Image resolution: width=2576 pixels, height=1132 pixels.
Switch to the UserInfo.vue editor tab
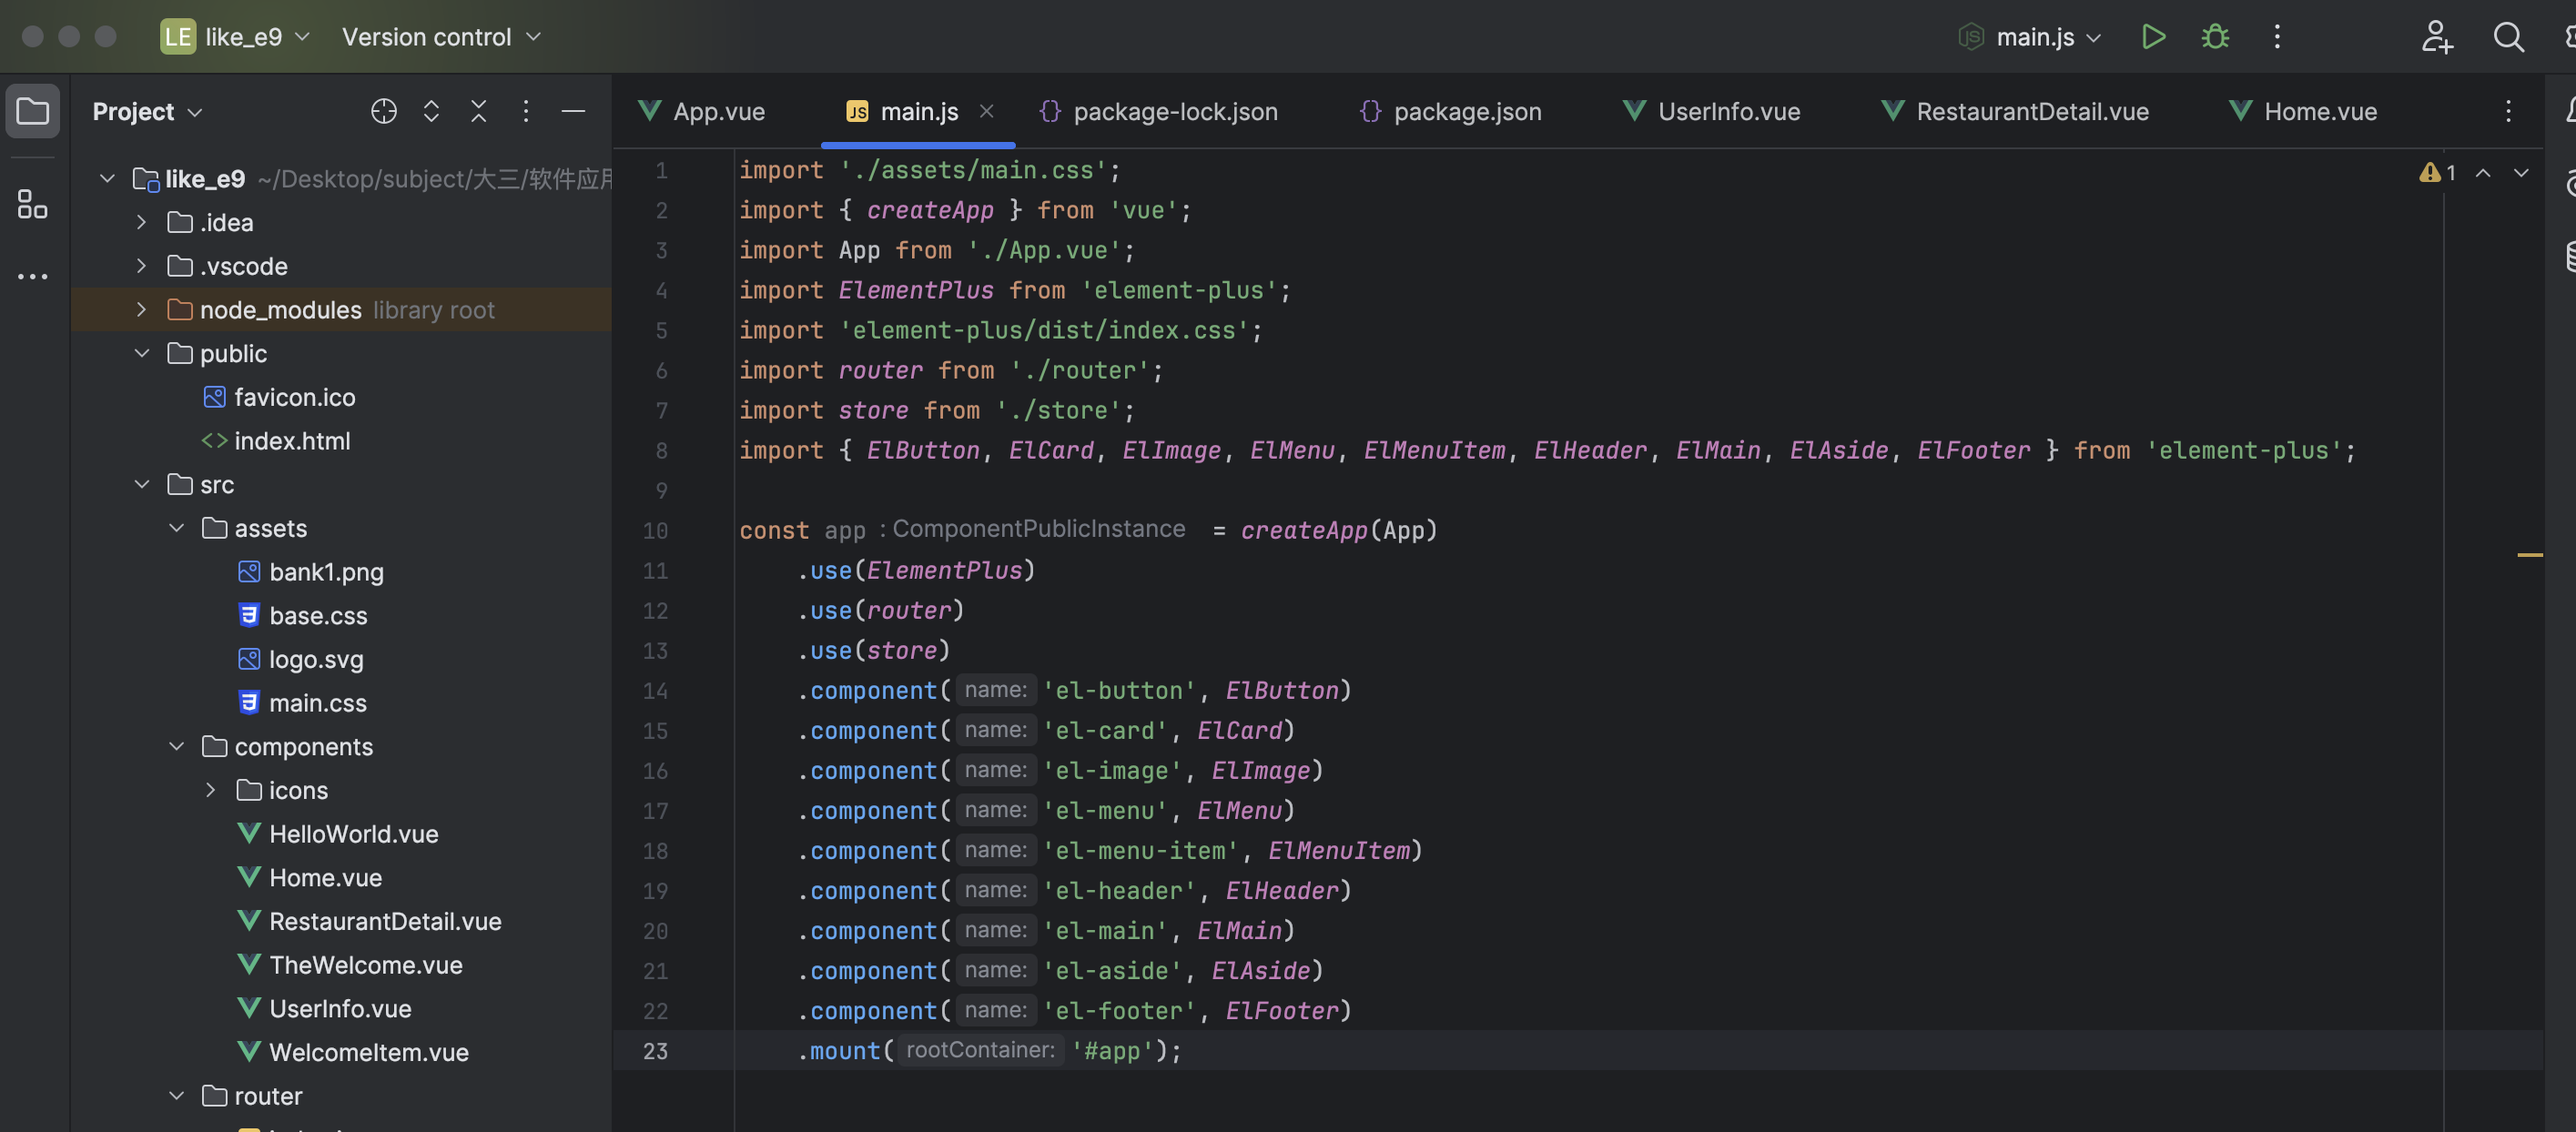[1711, 111]
